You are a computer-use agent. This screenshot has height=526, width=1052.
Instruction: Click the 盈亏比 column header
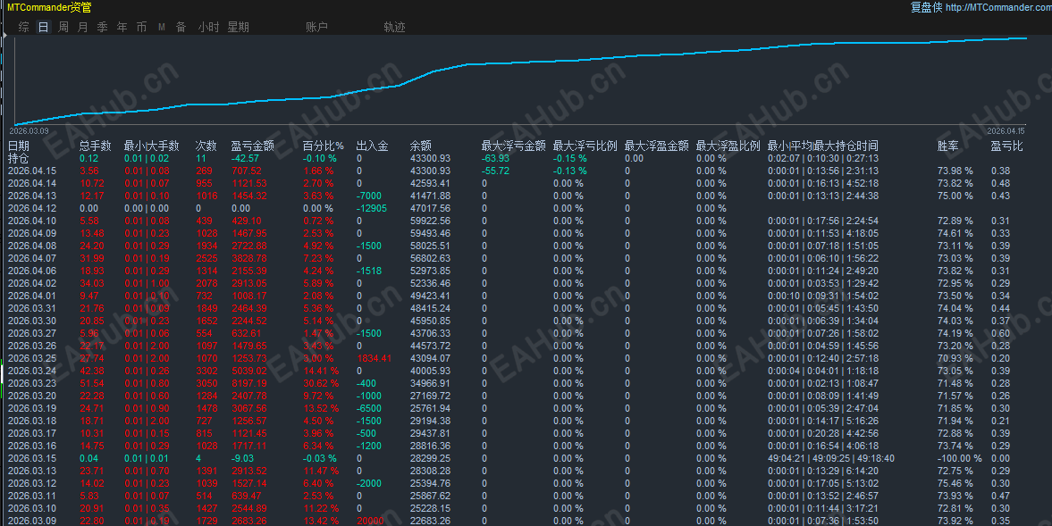tap(1007, 146)
